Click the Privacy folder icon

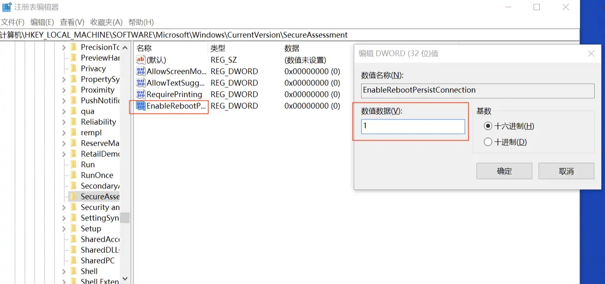74,69
